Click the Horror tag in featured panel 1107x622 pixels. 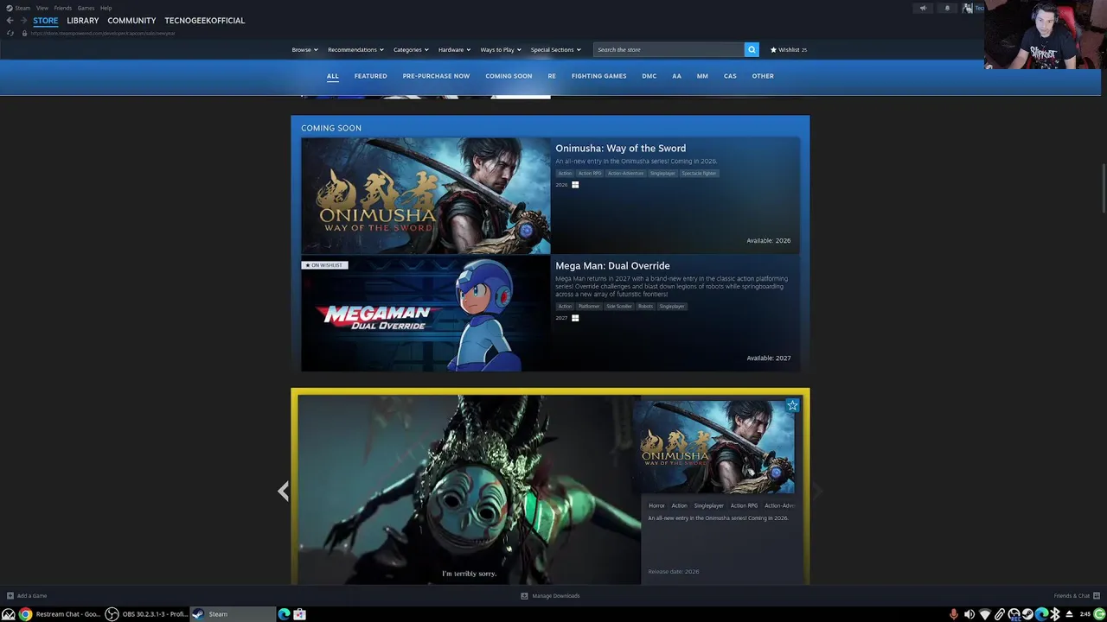tap(656, 505)
